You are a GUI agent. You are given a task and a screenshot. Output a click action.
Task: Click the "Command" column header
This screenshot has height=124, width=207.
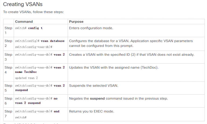click(24, 22)
